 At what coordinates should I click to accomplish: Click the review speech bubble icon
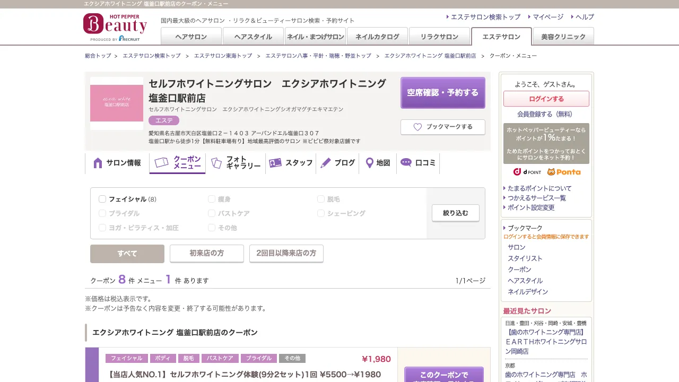coord(406,162)
